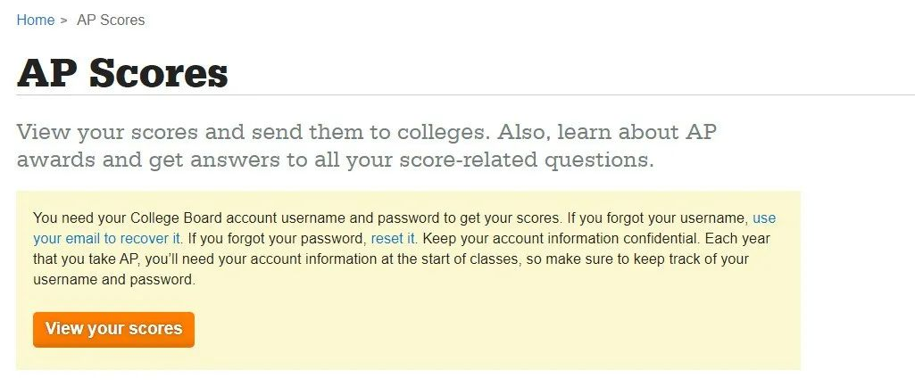
Task: Click the 'score-related questions' phrase in subtitle
Action: tap(527, 160)
